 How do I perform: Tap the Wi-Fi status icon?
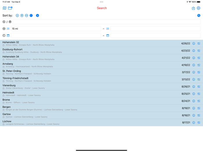click(x=190, y=2)
